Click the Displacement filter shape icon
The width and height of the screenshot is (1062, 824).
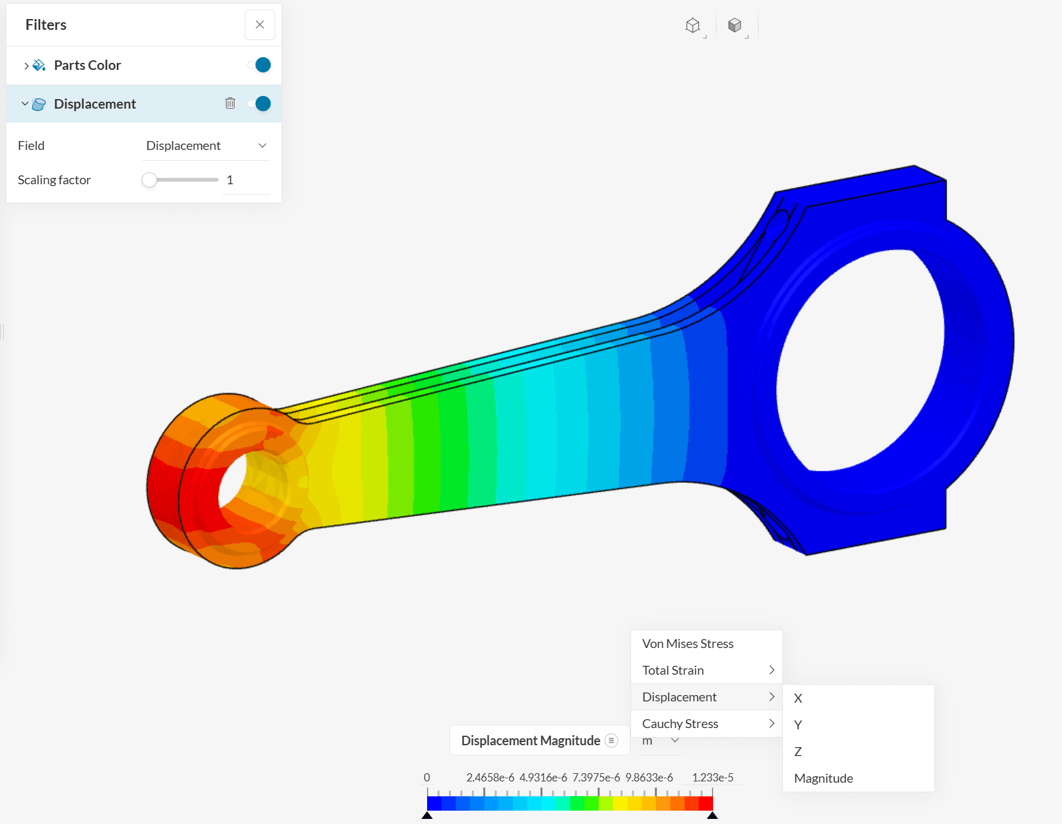39,104
